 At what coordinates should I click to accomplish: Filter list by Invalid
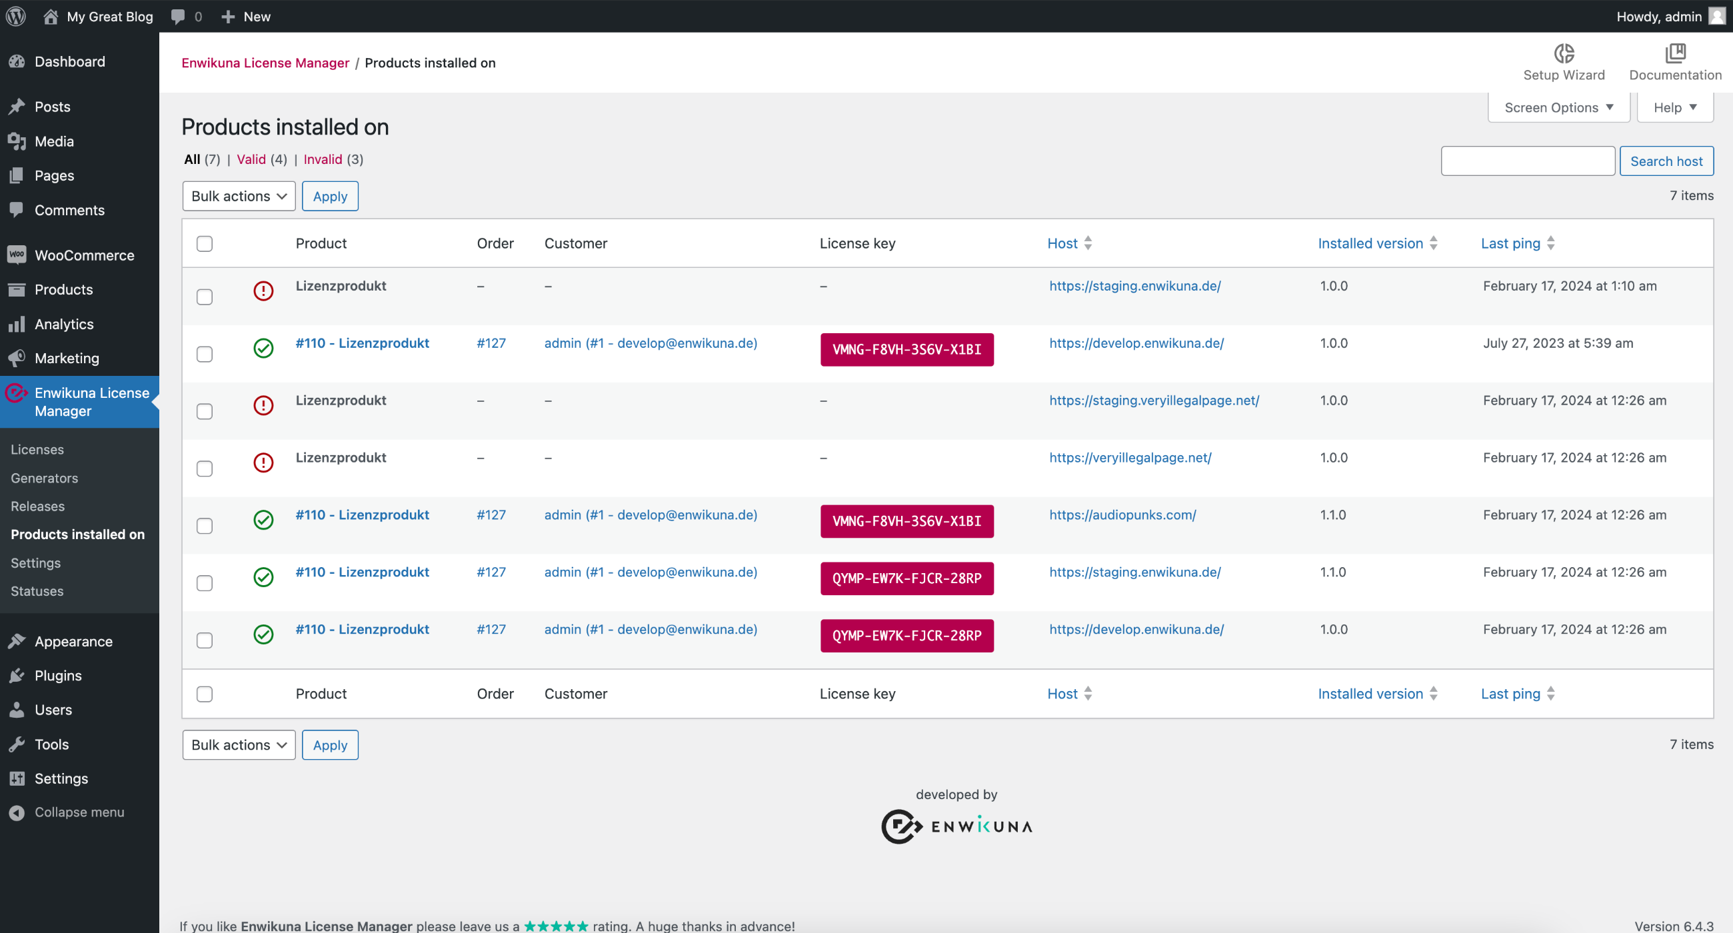tap(323, 159)
